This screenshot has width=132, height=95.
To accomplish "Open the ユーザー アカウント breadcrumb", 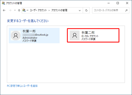I will coord(38,10).
